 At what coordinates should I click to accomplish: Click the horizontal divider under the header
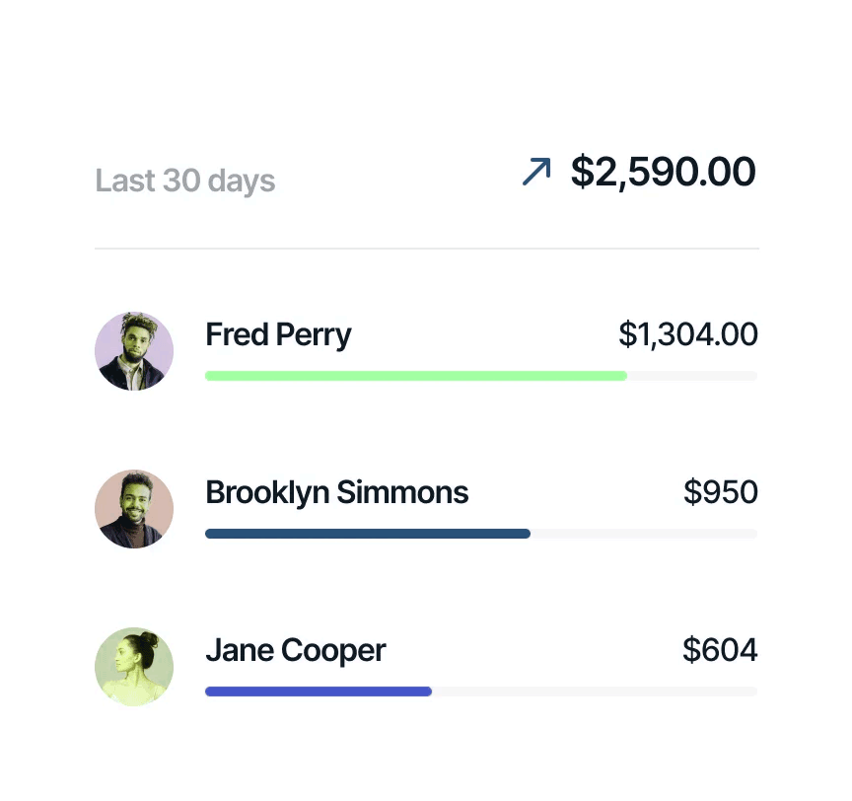pyautogui.click(x=426, y=249)
